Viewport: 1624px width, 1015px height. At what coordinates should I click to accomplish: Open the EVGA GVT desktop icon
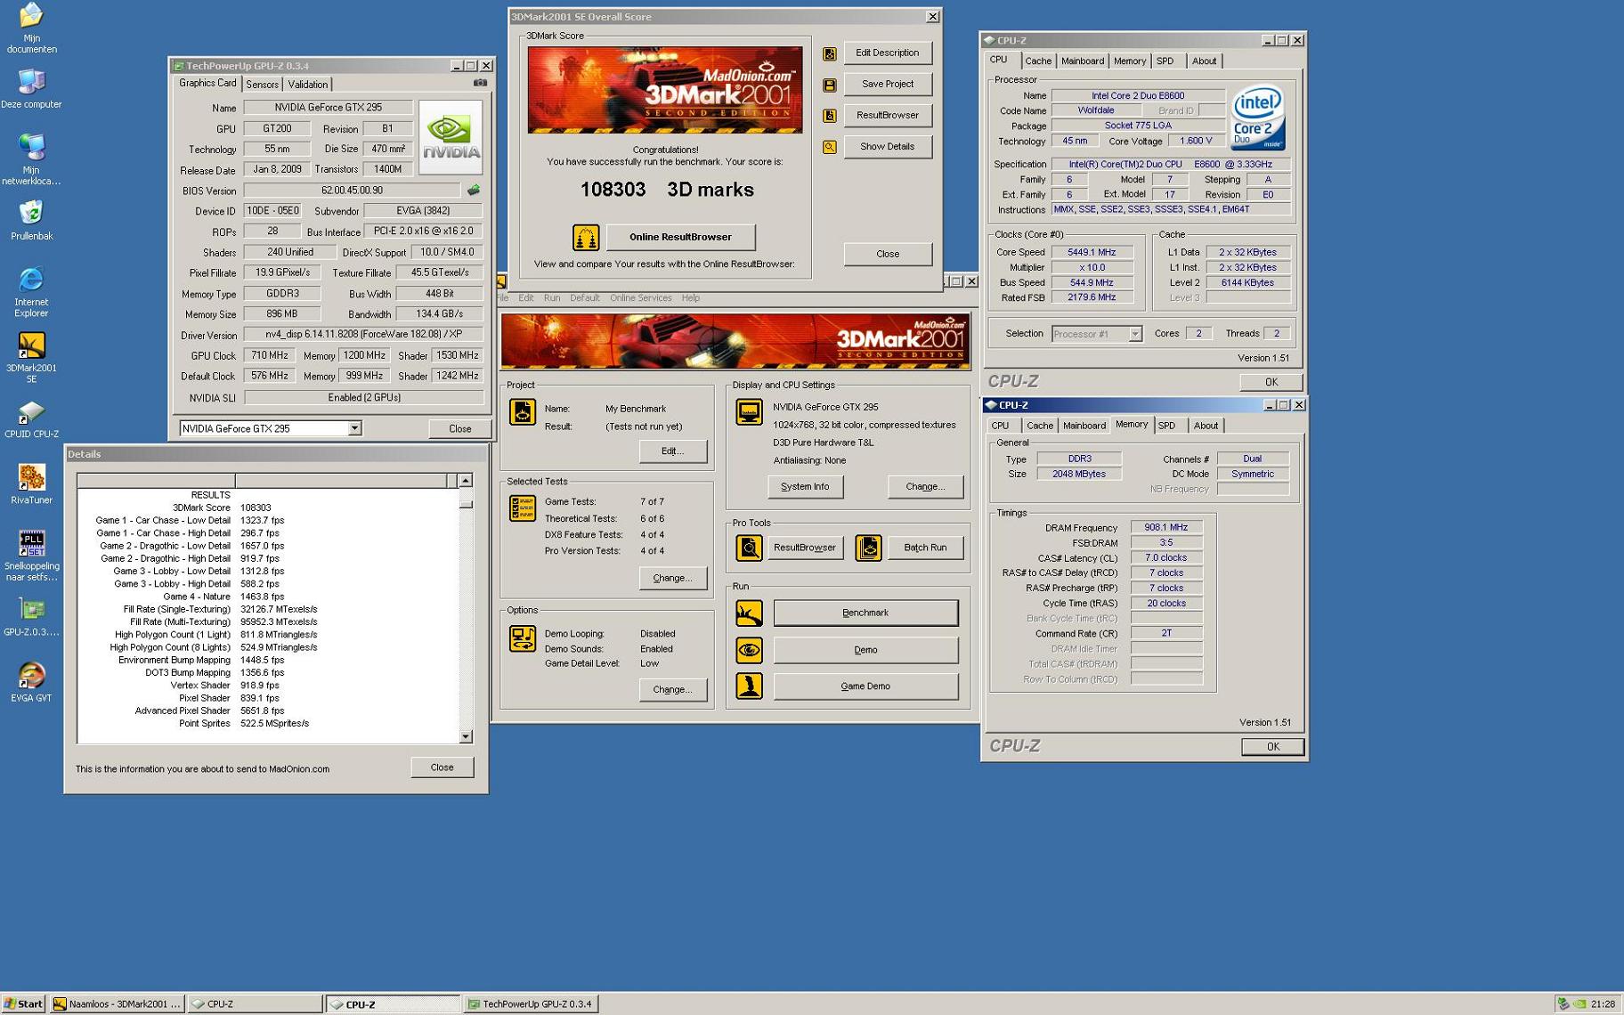[31, 676]
